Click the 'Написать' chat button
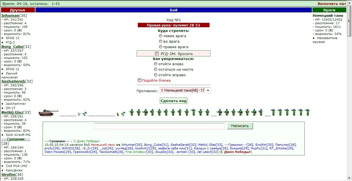Screen dimensions: 352x181 click(240, 126)
